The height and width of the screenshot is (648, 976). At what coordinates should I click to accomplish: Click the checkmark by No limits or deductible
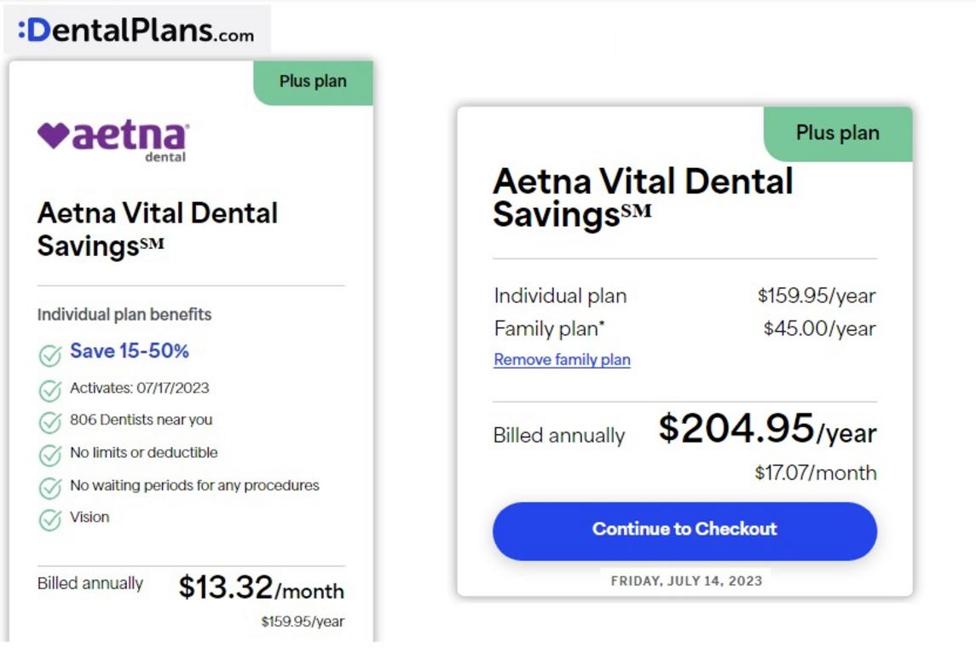coord(49,455)
